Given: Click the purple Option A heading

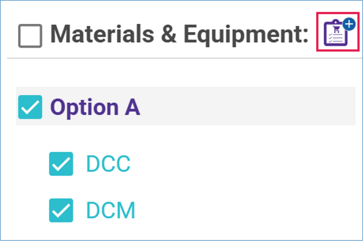Looking at the screenshot, I should click(95, 107).
